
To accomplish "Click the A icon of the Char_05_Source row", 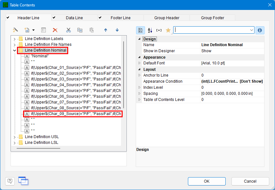I will (27, 91).
